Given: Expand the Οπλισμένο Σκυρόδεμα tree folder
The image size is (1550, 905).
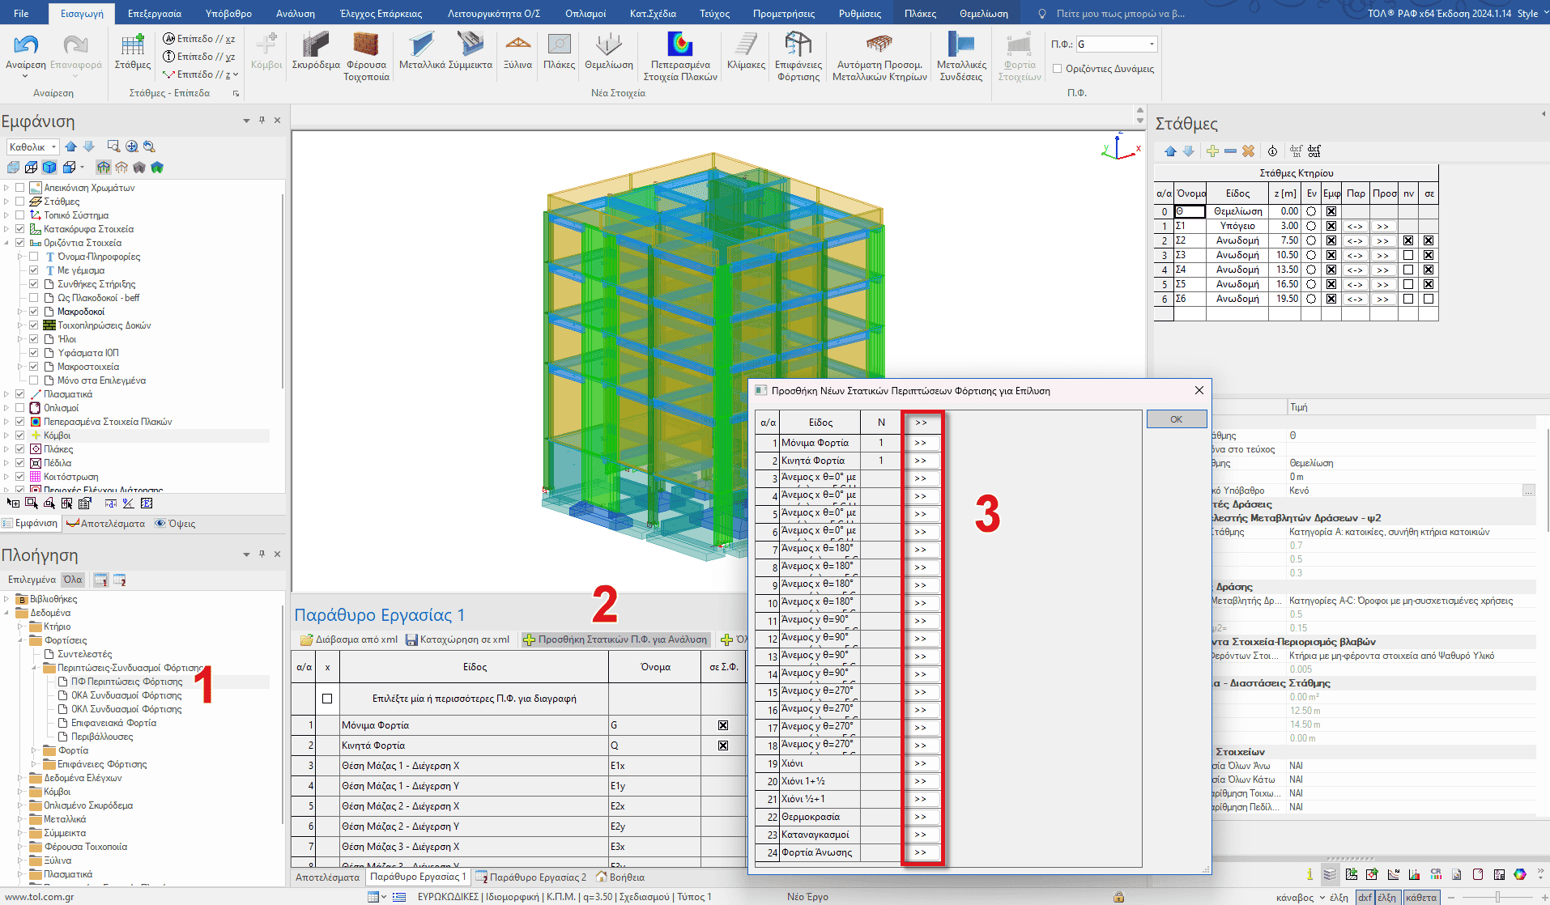Looking at the screenshot, I should [x=20, y=805].
